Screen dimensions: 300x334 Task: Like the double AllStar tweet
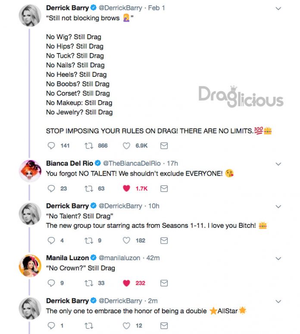coord(126,326)
